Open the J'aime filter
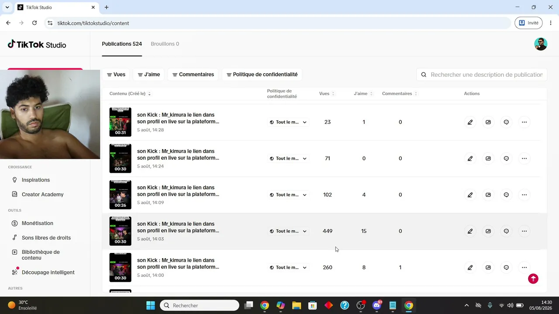Image resolution: width=559 pixels, height=314 pixels. coord(149,75)
